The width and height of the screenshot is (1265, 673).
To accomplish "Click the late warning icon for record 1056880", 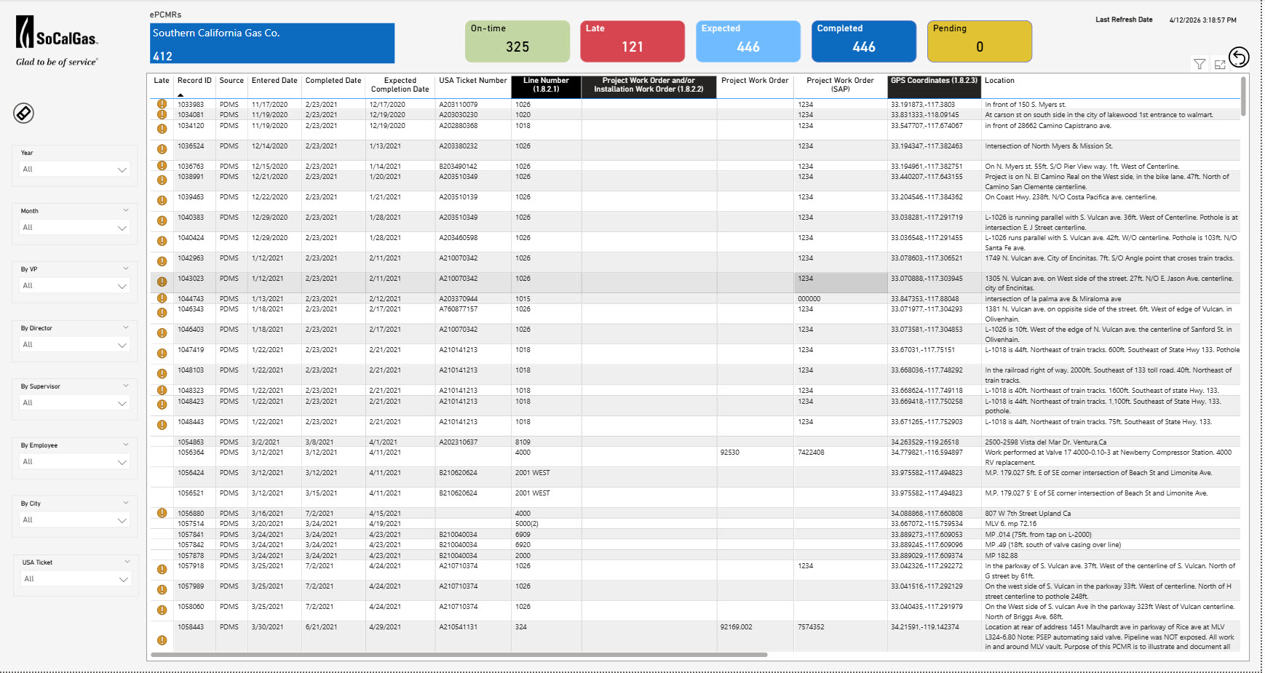I will click(x=162, y=513).
